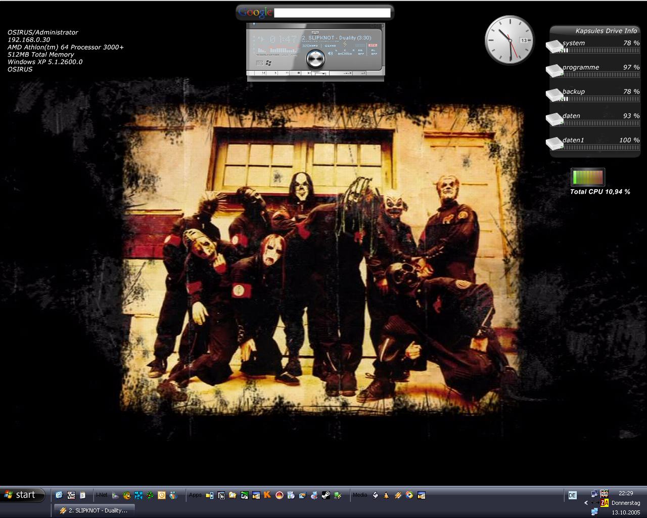Click the programme drive entry at 97 %
Screen dimensions: 647x518
(594, 70)
